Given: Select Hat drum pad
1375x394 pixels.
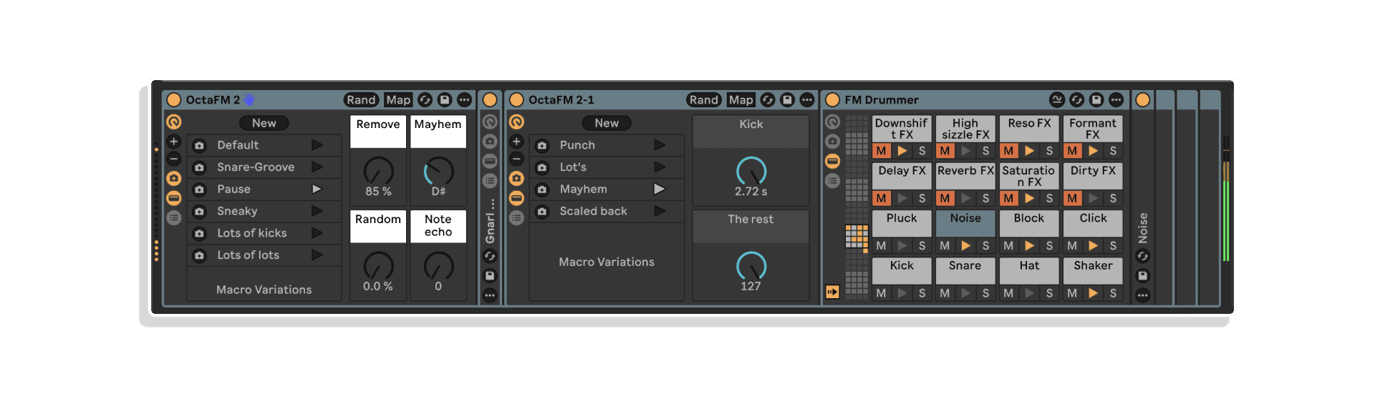Looking at the screenshot, I should tap(1029, 270).
